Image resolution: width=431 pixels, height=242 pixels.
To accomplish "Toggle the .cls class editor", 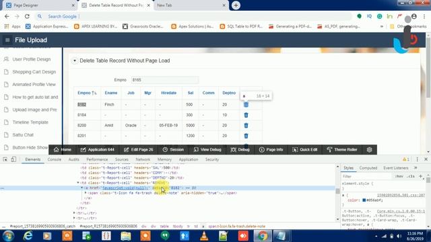I will [x=411, y=176].
